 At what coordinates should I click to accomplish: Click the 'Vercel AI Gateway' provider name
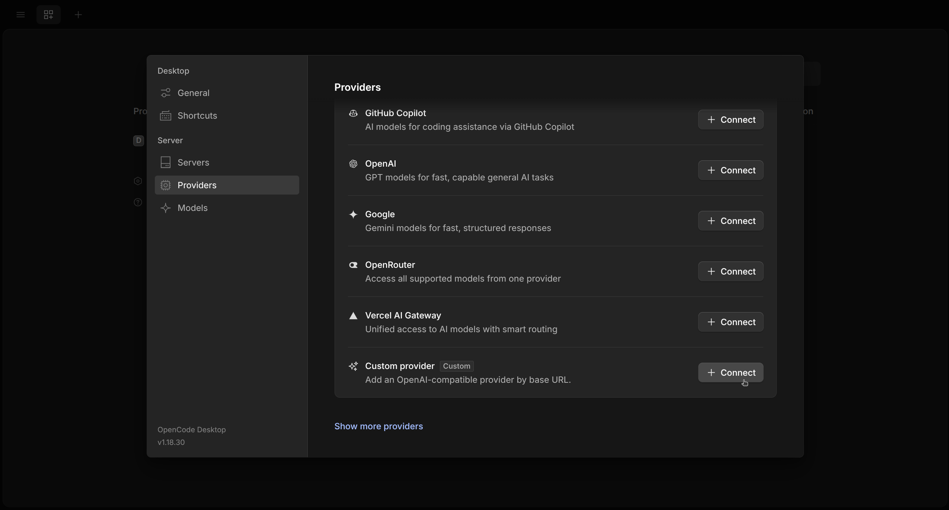[403, 315]
